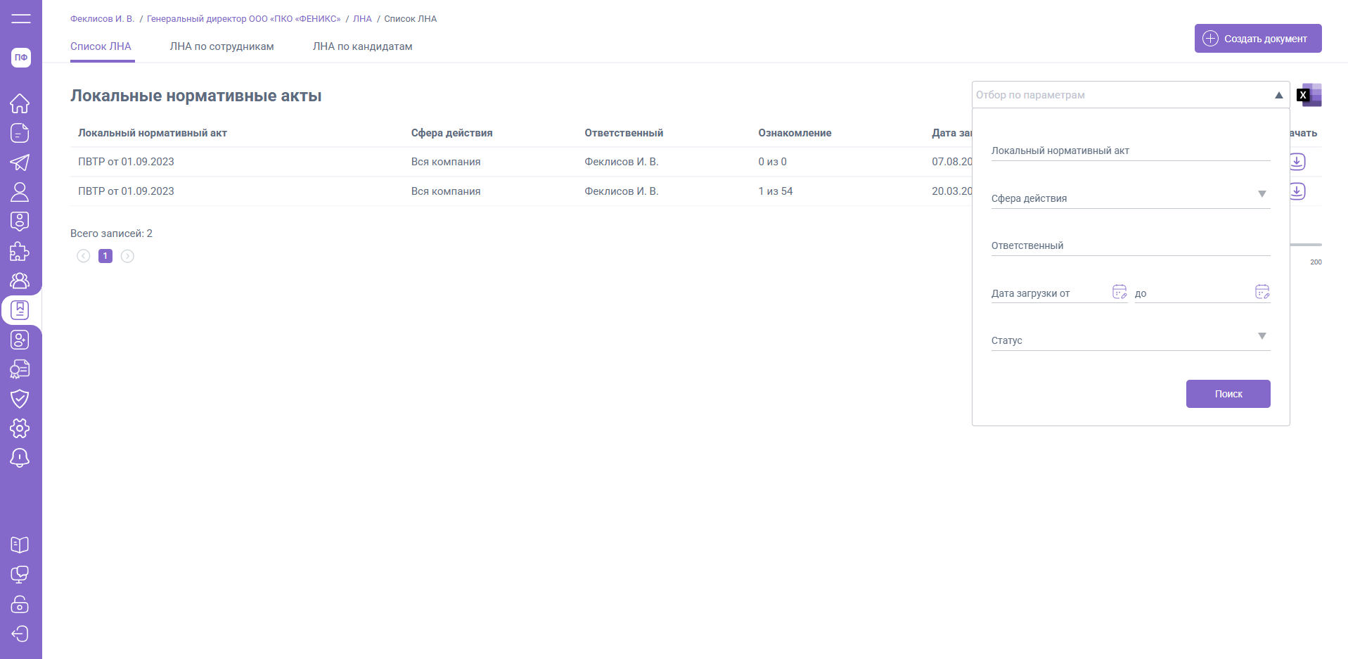1348x659 pixels.
Task: Switch to the ЛНА по кандидатам tab
Action: [362, 46]
